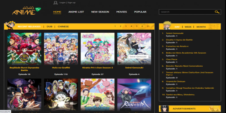226x113 pixels.
Task: Click Episode 18 under Beyblade Burst
Action: [24, 74]
